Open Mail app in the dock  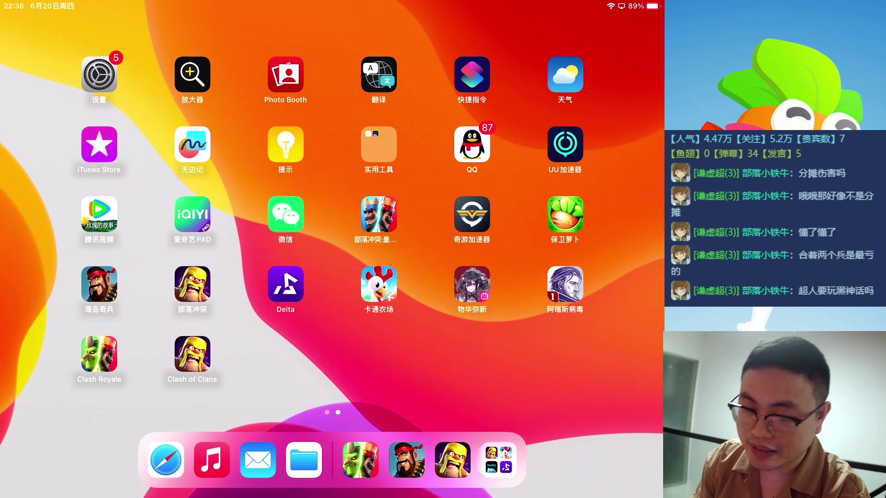point(258,460)
